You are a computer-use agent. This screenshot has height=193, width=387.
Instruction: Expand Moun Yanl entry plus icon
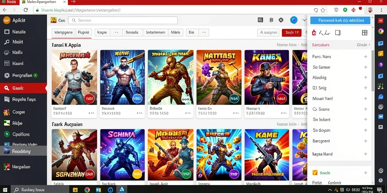[x=365, y=98]
